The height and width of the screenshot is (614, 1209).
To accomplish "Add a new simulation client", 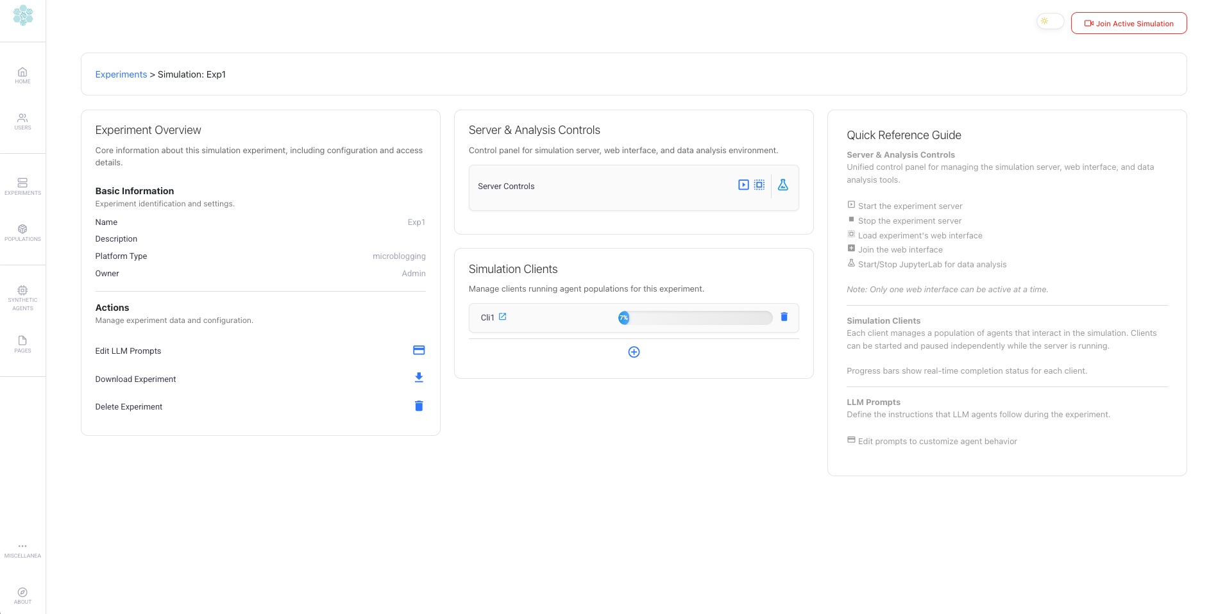I will [x=634, y=352].
